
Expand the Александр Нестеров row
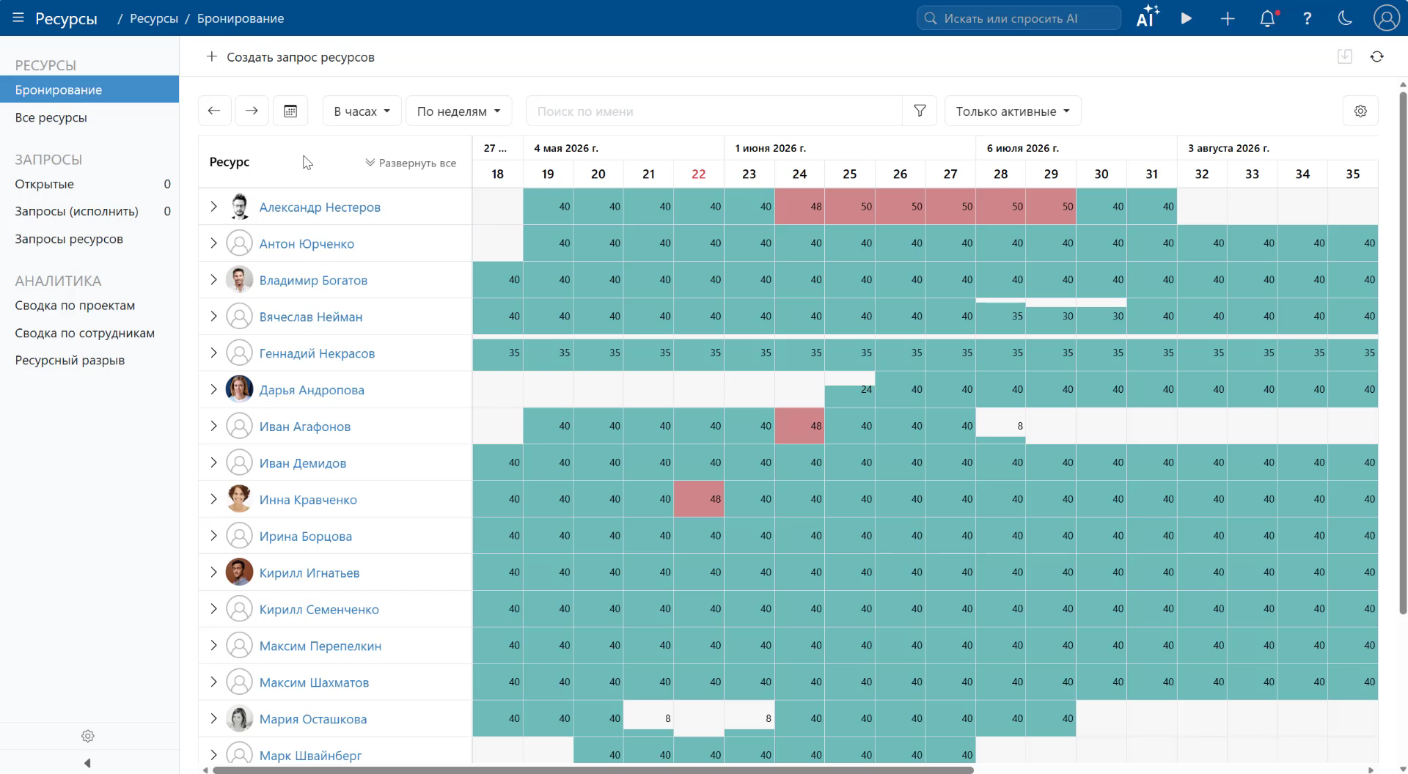coord(213,207)
